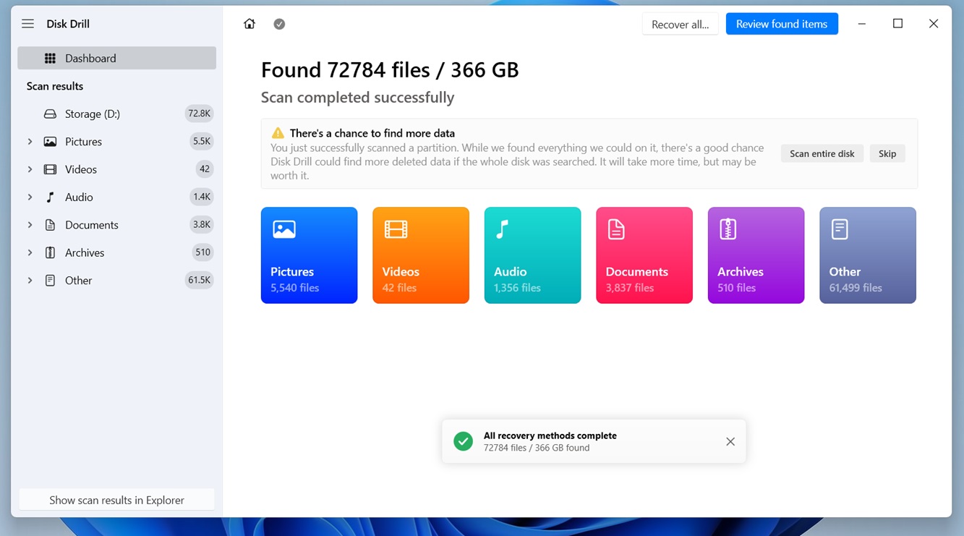Open the Documents category tile
The image size is (964, 536).
pos(644,255)
